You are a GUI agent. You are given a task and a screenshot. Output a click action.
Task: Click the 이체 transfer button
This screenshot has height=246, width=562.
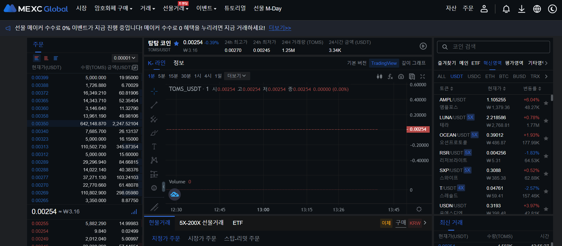[386, 223]
